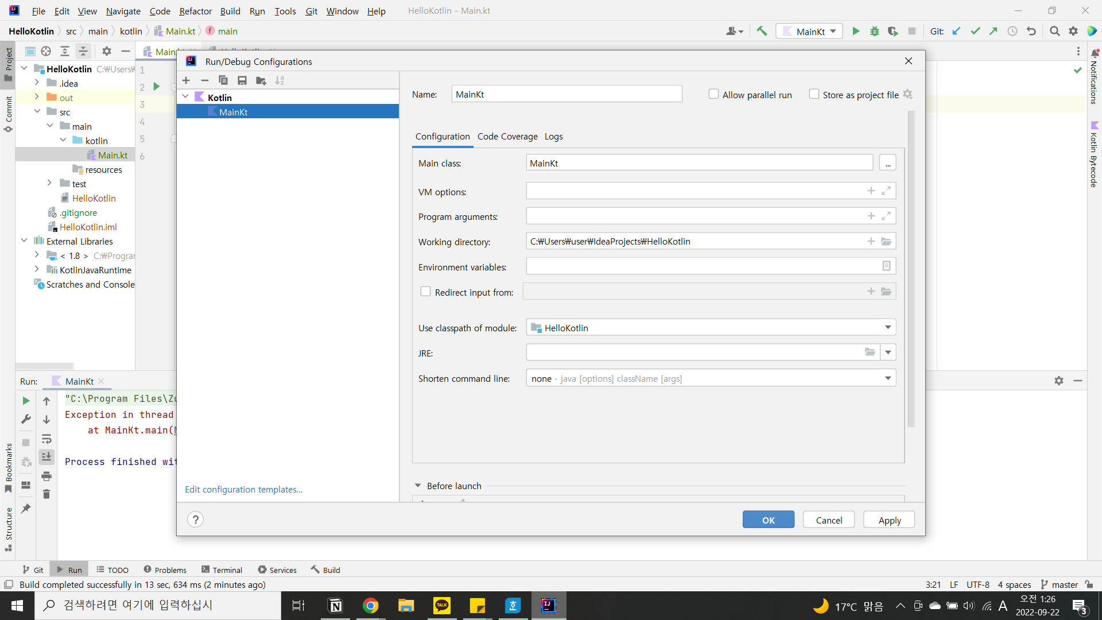This screenshot has height=620, width=1102.
Task: Remove the selected configuration with the minus icon
Action: (205, 80)
